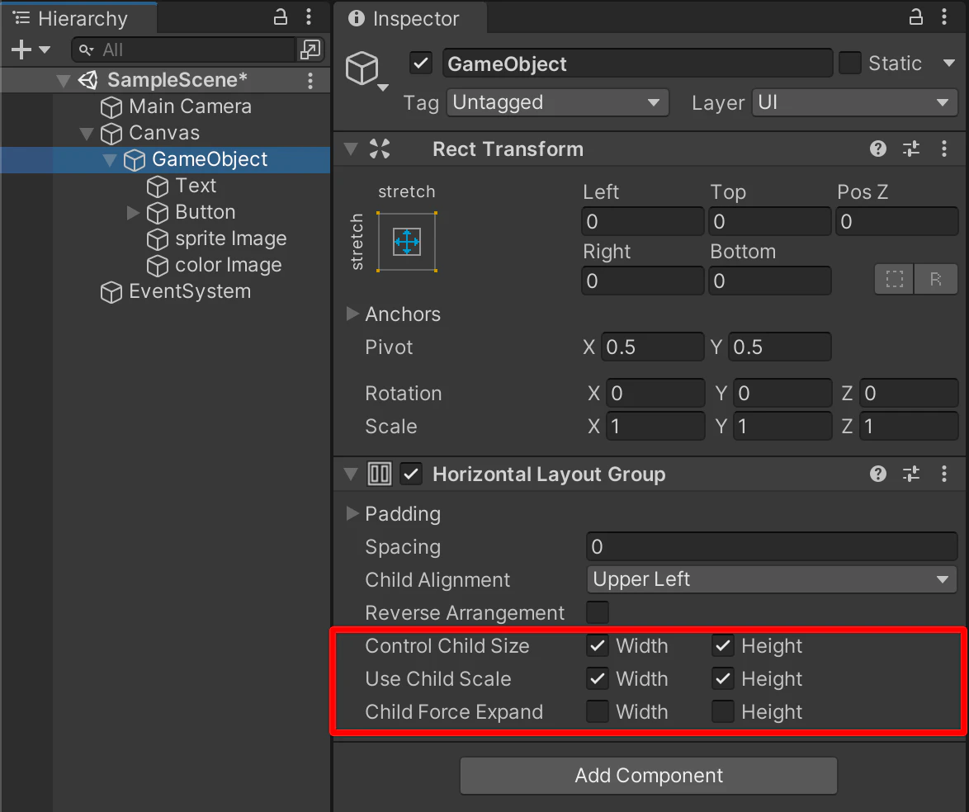Open Rect Transform context menu
Viewport: 969px width, 812px height.
[944, 149]
